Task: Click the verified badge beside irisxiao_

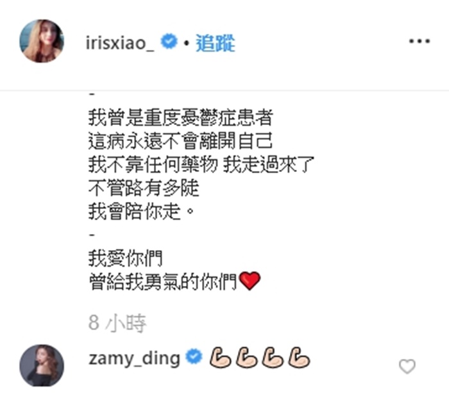Action: point(169,42)
